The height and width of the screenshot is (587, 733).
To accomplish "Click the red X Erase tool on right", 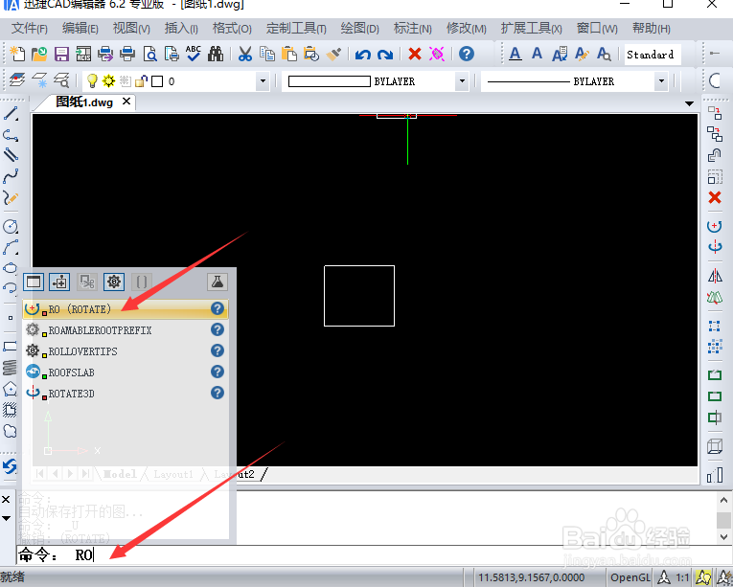I will coord(715,197).
